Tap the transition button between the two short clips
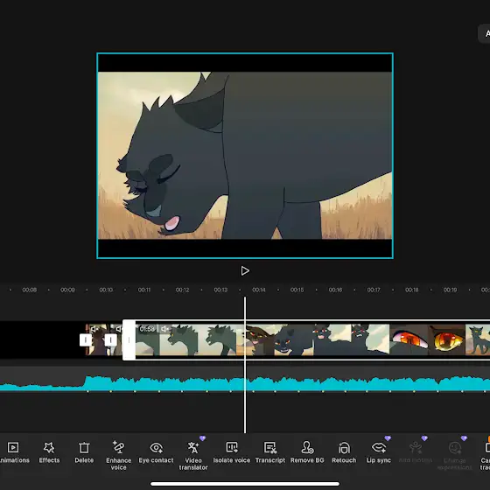Image resolution: width=490 pixels, height=490 pixels. [110, 340]
